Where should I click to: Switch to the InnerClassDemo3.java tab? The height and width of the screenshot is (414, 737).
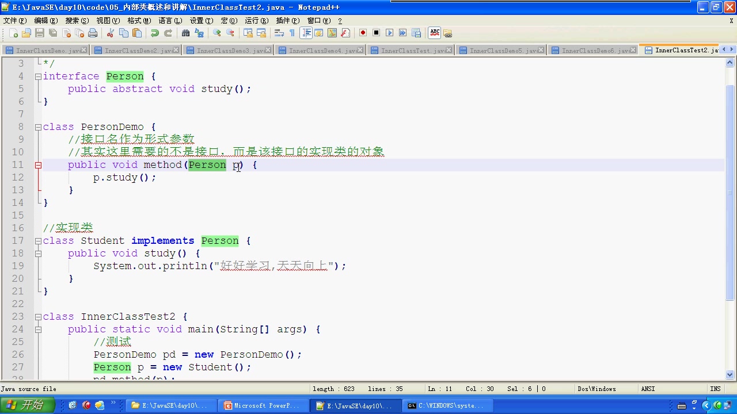point(229,50)
